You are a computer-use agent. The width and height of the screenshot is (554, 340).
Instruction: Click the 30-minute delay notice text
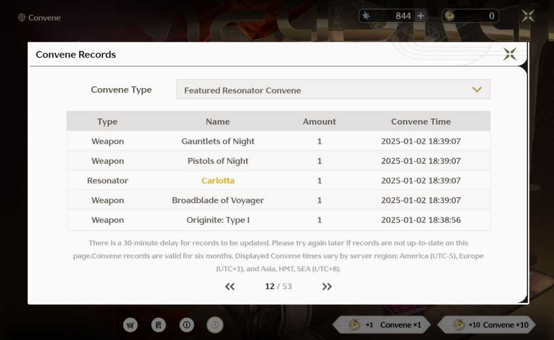[x=279, y=256]
